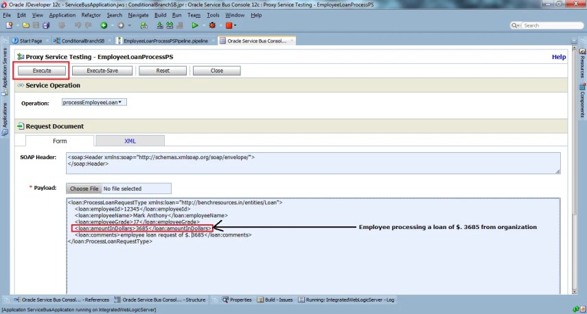This screenshot has height=314, width=587.
Task: Click the Choose File button
Action: pos(84,189)
